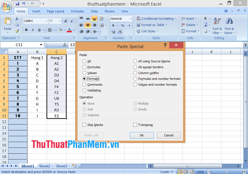
Task: Click the Increase Indent icon
Action: (x=88, y=32)
